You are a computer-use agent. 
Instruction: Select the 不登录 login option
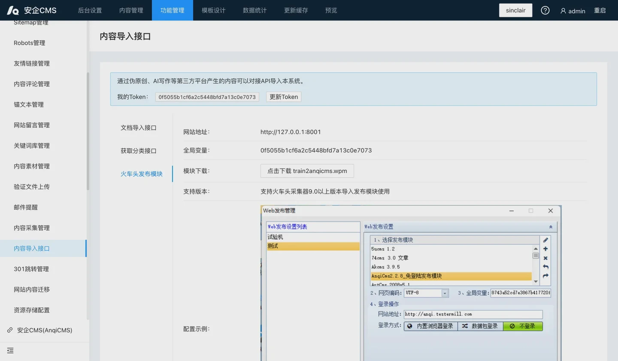(523, 326)
